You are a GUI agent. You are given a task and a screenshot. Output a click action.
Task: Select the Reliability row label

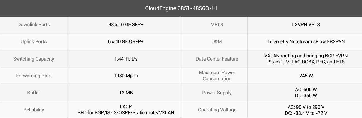click(x=34, y=110)
